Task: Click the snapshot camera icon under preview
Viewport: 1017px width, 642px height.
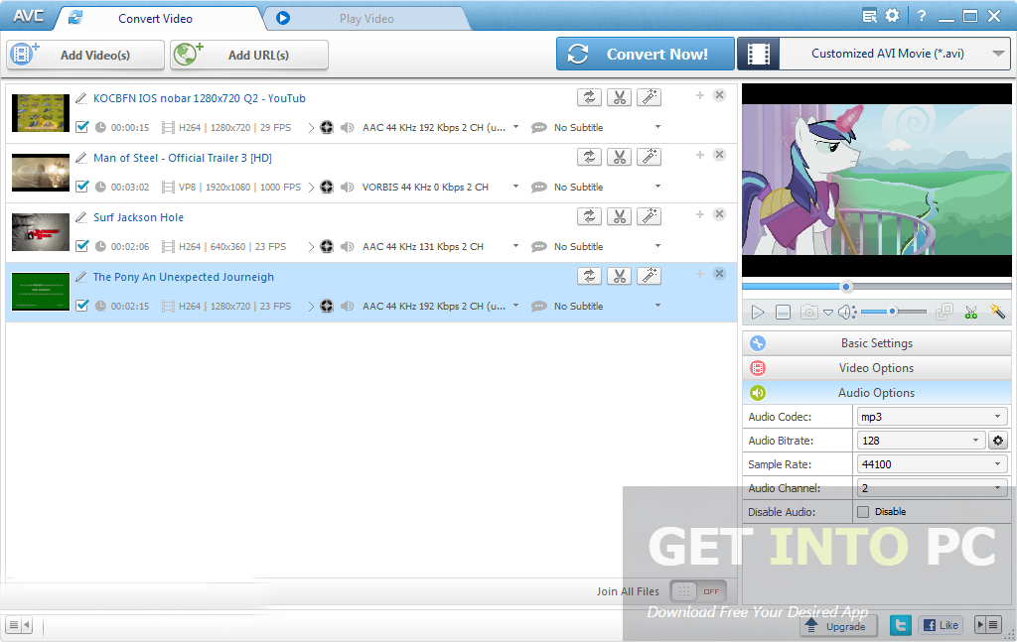Action: point(808,313)
